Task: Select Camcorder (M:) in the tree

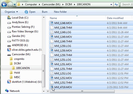Action: click(x=21, y=54)
